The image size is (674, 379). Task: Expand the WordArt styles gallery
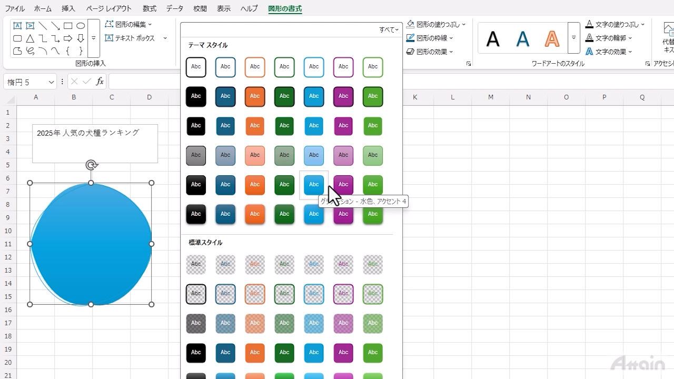click(574, 38)
